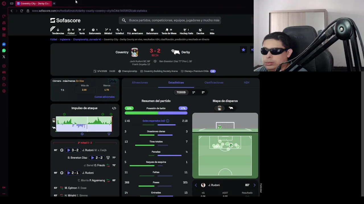Click the Derby County ram crest
The width and height of the screenshot is (364, 204).
(x=175, y=52)
